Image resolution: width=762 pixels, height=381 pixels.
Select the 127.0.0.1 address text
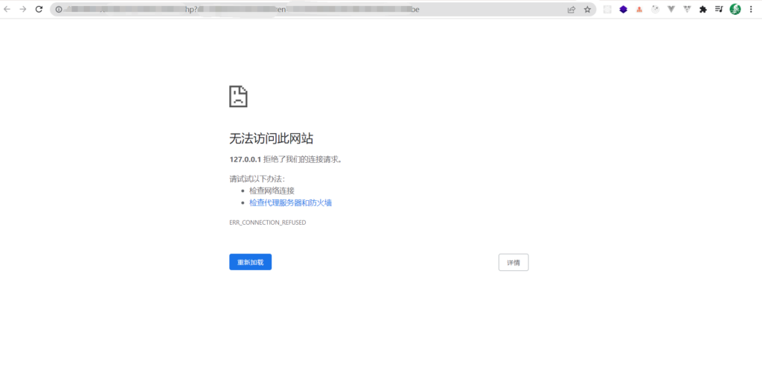[246, 159]
